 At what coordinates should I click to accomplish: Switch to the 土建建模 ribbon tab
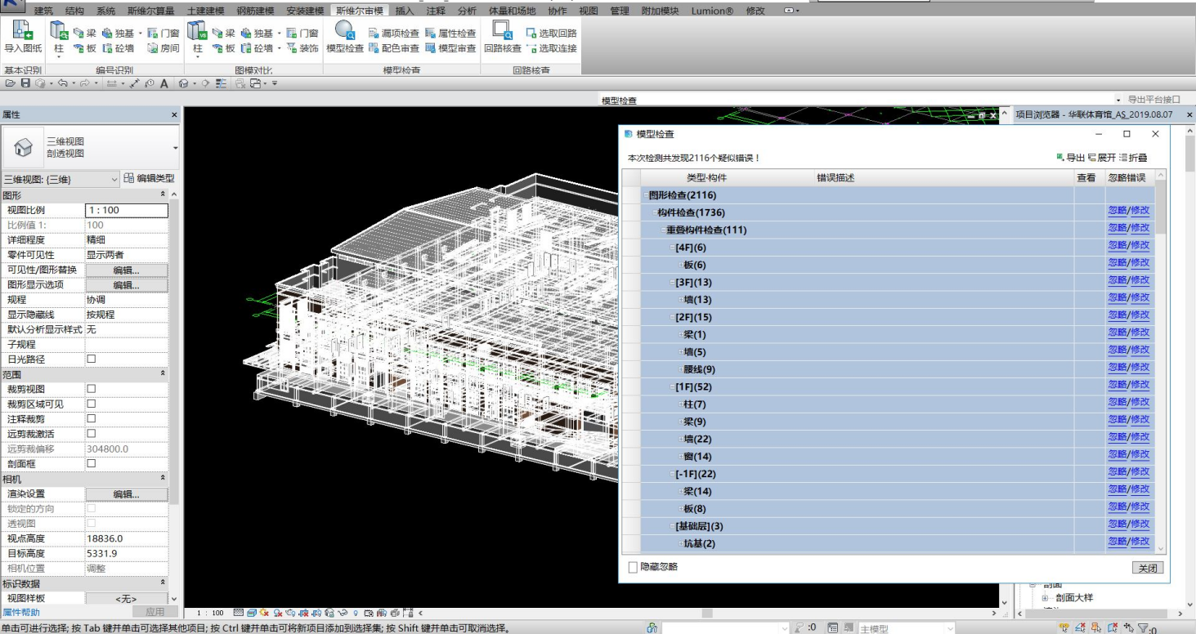point(205,11)
